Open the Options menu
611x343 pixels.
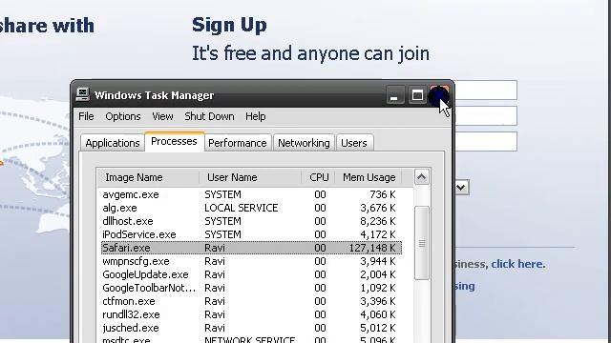click(123, 116)
